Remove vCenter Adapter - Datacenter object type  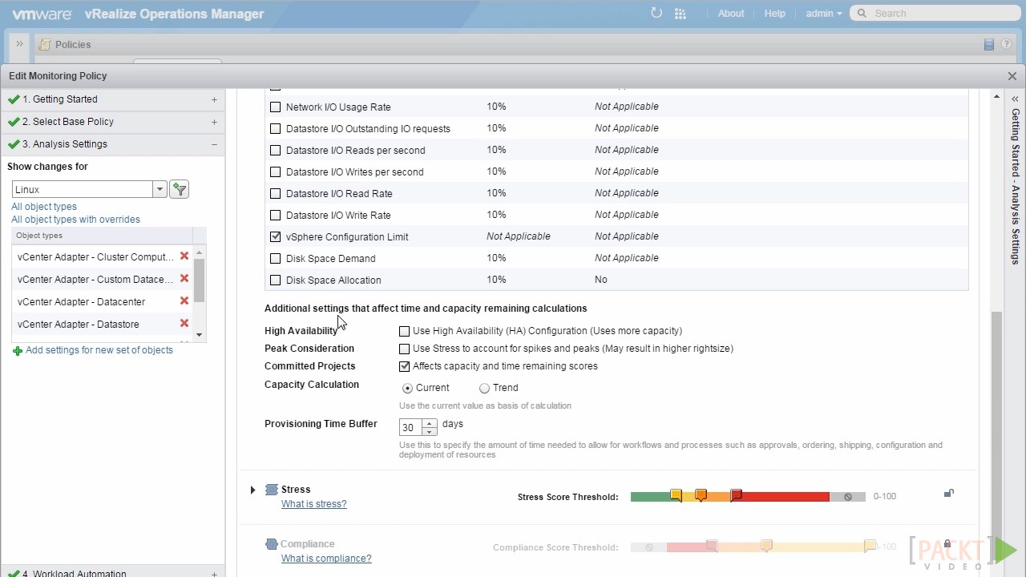click(184, 301)
